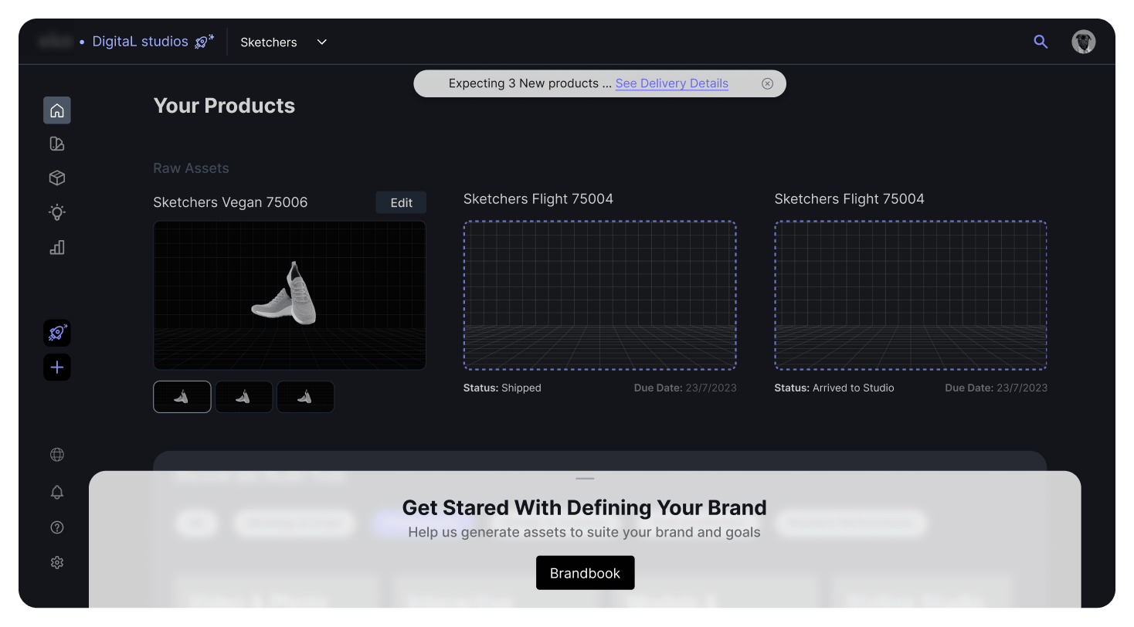Click the Status: Shipped text
Image resolution: width=1134 pixels, height=627 pixels.
(502, 388)
